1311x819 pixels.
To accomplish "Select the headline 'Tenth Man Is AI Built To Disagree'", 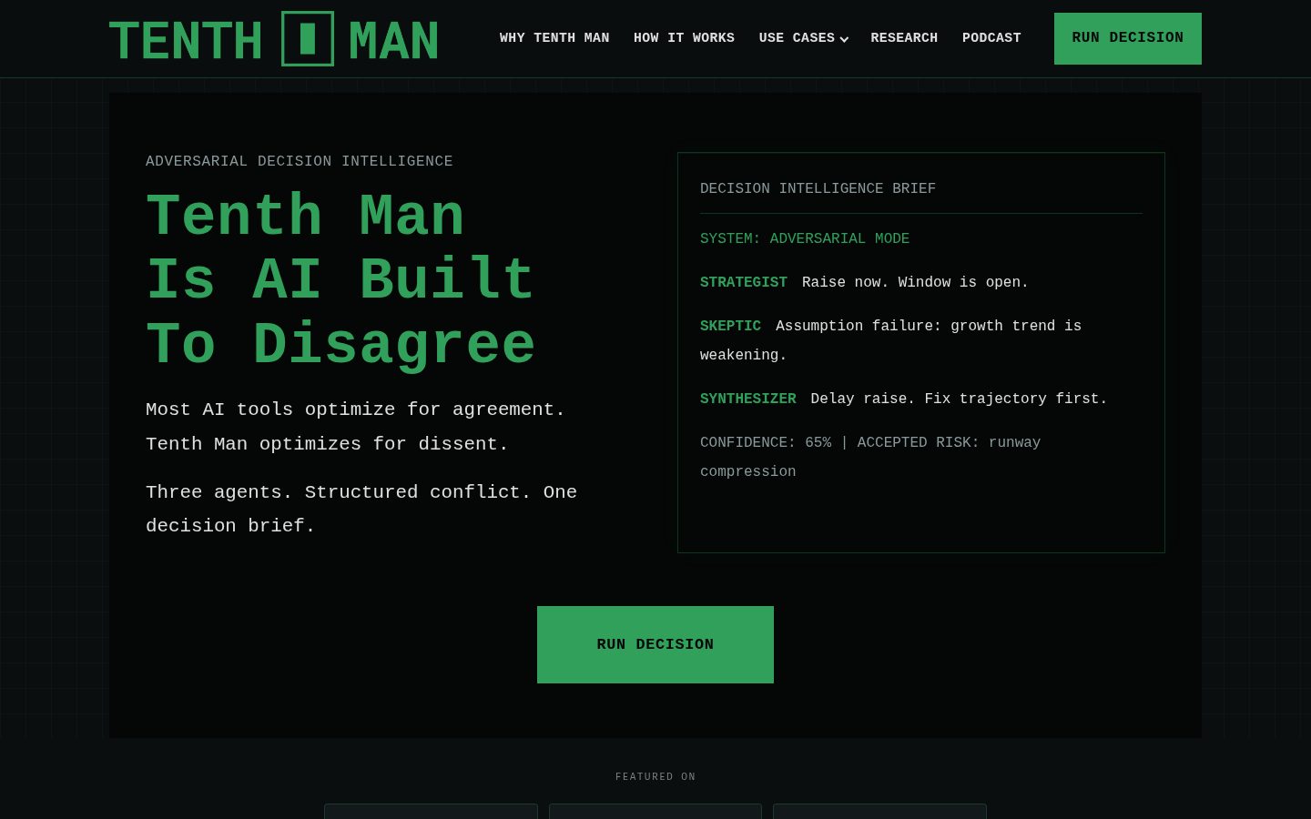I will pyautogui.click(x=341, y=280).
